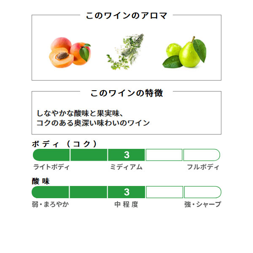
Task: Select the second filled acidity segment
Action: pyautogui.click(x=89, y=192)
